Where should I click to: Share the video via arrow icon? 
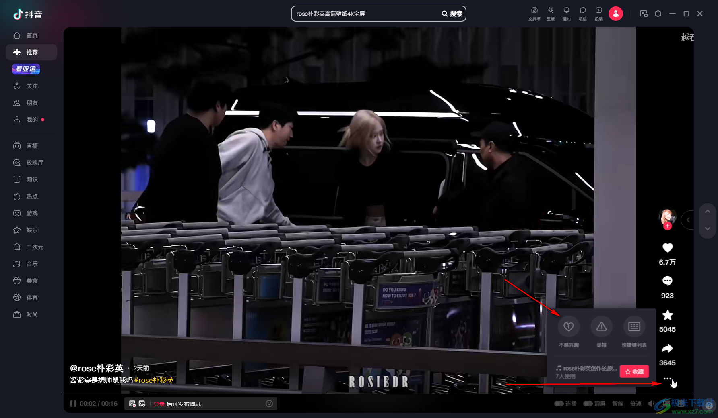click(667, 348)
